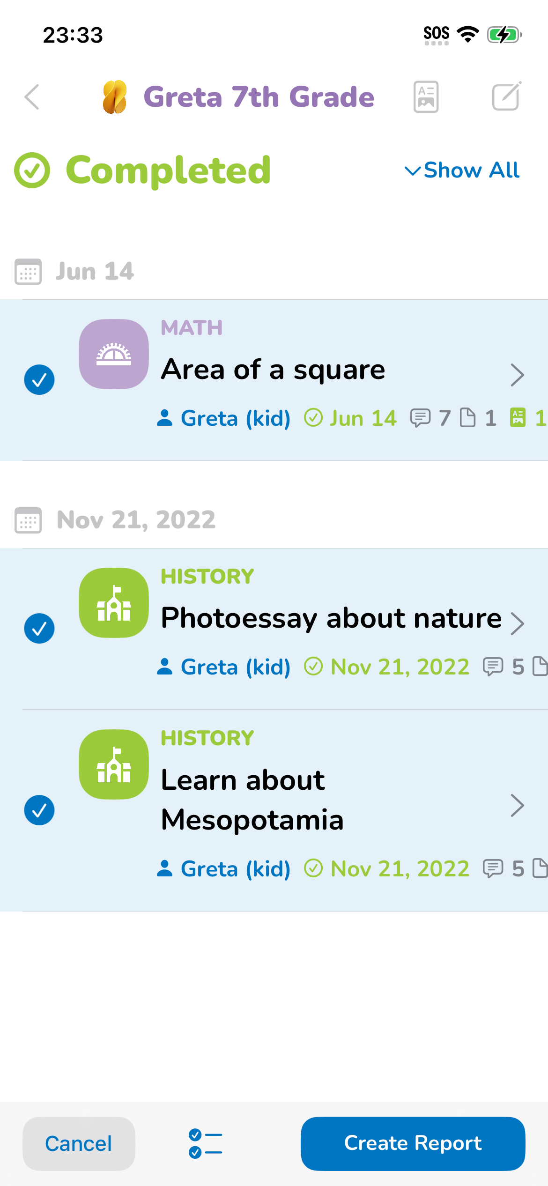Tap the compose/edit note icon
This screenshot has height=1186, width=548.
point(506,96)
